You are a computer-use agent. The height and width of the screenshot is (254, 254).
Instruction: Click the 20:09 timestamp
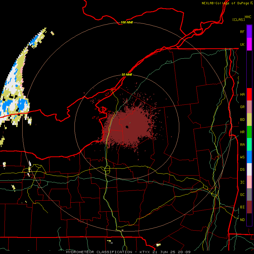click(x=184, y=252)
